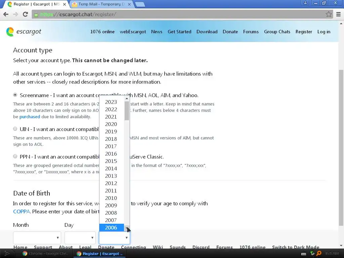Click the browser forward arrow
344x258 pixels.
tap(15, 14)
